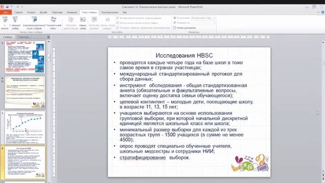Click the decorative doodle image on slide

click(x=250, y=163)
